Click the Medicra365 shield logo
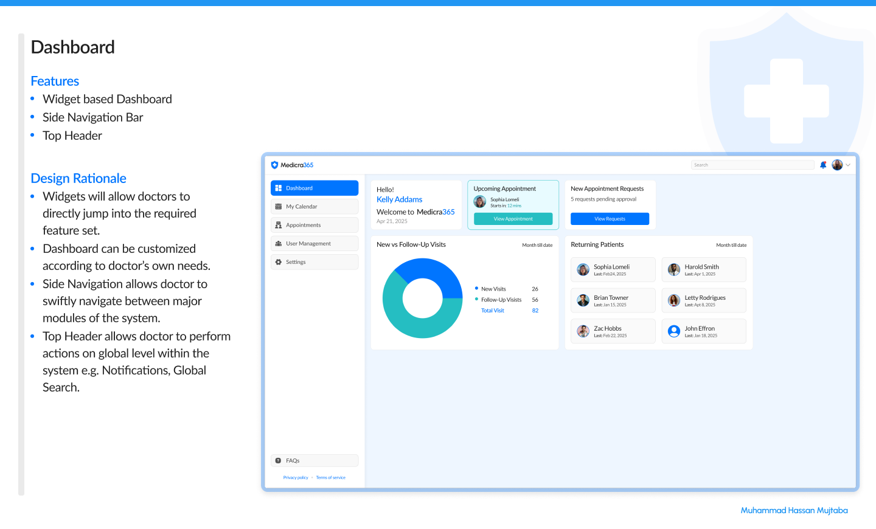The image size is (876, 529). pyautogui.click(x=275, y=164)
